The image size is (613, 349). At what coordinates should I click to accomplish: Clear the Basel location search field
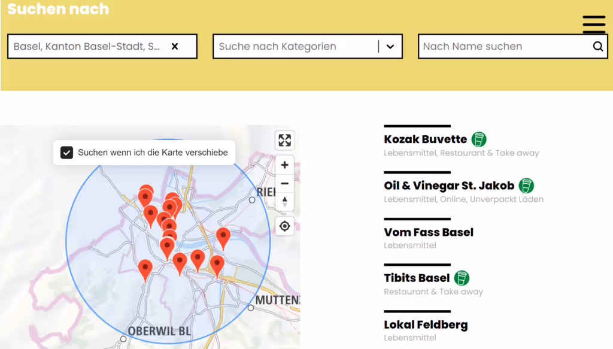tap(175, 47)
